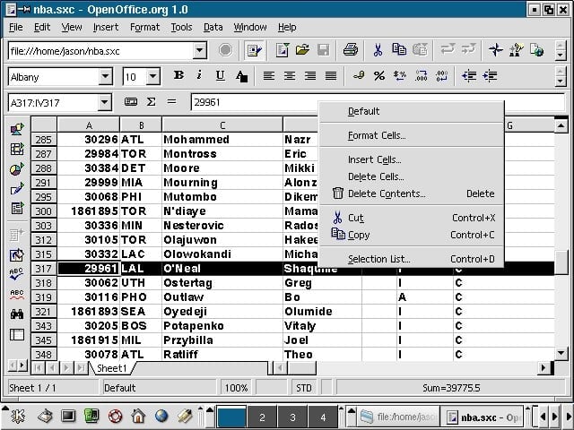
Task: Insert the Sum function
Action: pyautogui.click(x=151, y=101)
